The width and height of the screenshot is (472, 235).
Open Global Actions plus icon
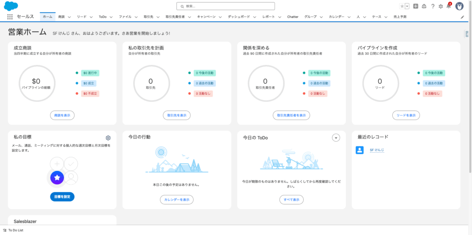[x=416, y=6]
